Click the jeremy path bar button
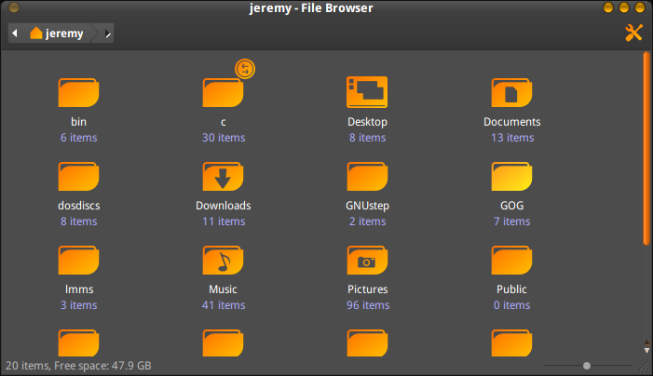This screenshot has height=376, width=653. coord(57,34)
